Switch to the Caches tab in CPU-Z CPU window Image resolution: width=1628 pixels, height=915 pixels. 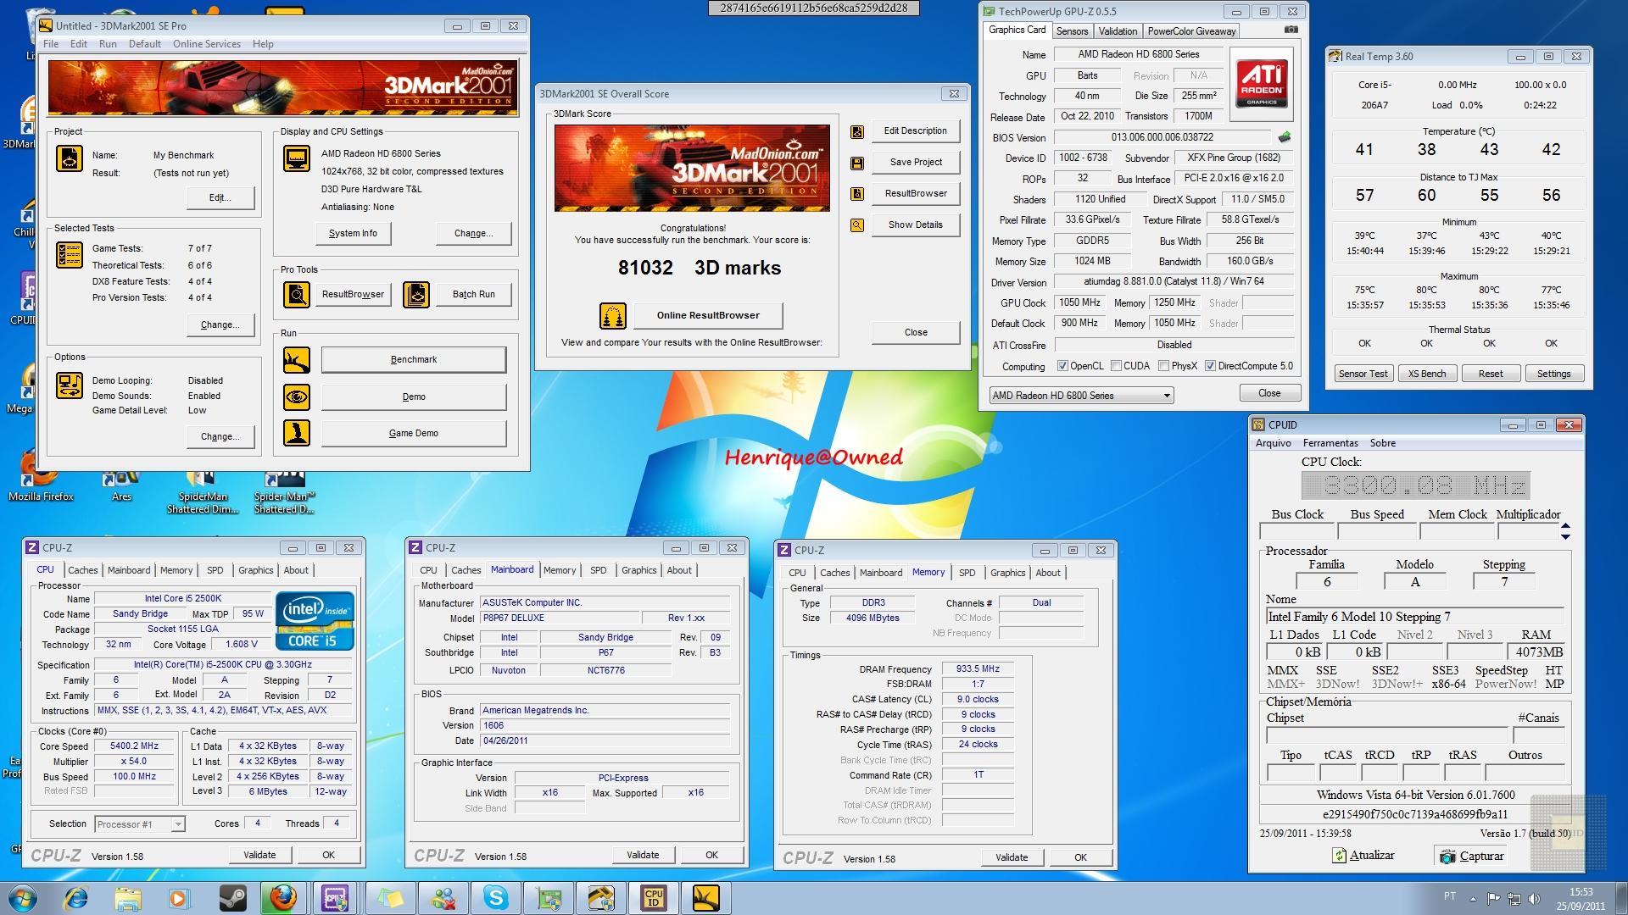click(82, 570)
